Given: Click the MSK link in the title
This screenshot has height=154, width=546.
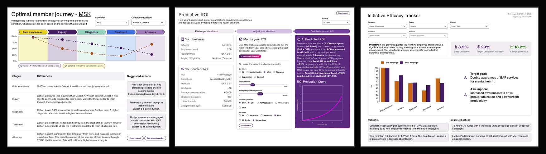Looking at the screenshot, I should (x=85, y=14).
